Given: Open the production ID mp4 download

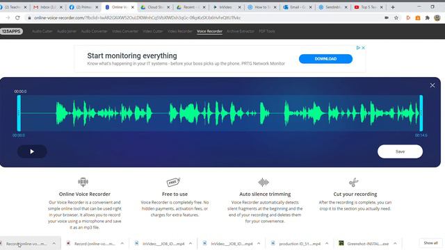Looking at the screenshot, I should tap(296, 244).
